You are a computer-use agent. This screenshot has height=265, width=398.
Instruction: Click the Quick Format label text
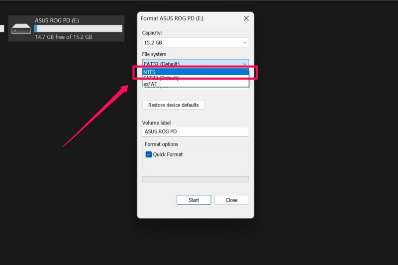pos(168,154)
